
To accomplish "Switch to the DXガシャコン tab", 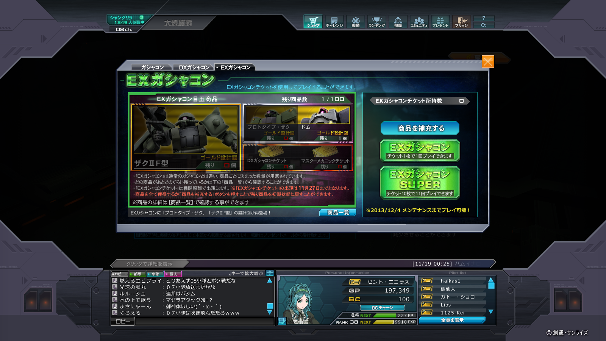I will (x=194, y=67).
